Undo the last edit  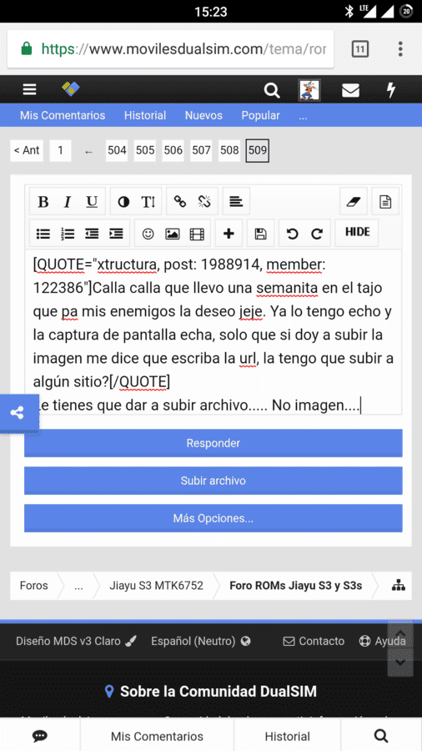coord(292,234)
